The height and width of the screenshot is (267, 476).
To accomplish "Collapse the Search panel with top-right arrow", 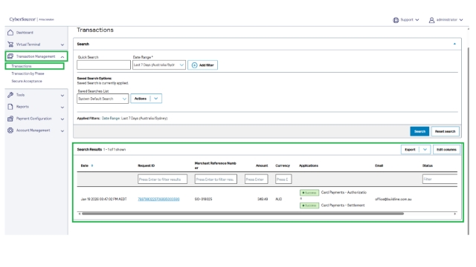I will click(x=454, y=44).
